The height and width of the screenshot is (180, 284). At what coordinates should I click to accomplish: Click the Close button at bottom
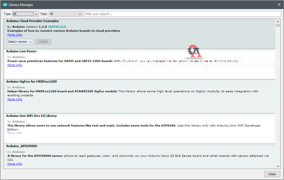pos(272,174)
